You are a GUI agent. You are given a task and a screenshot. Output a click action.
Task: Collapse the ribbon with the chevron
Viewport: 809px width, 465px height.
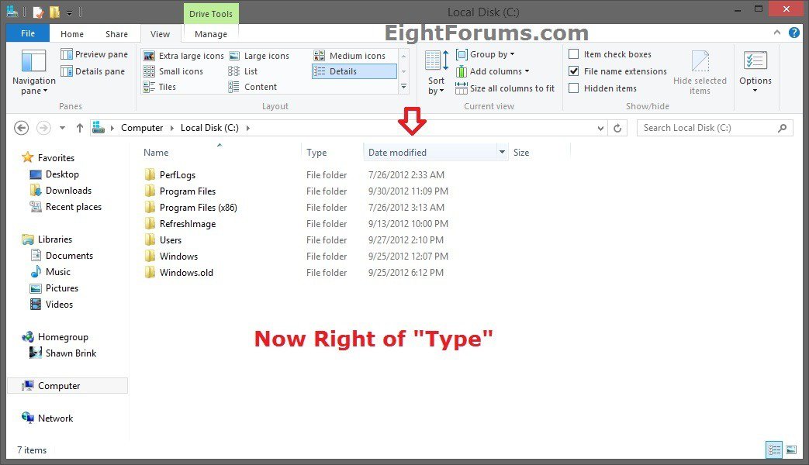(x=777, y=33)
